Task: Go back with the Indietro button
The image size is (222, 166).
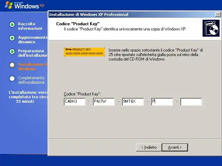Action: 149,147
